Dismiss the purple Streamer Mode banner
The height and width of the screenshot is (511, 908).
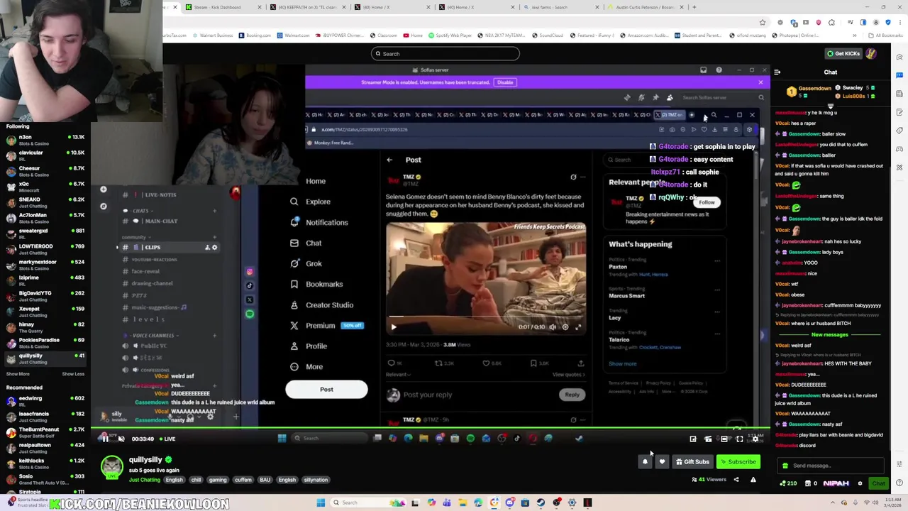click(x=760, y=82)
